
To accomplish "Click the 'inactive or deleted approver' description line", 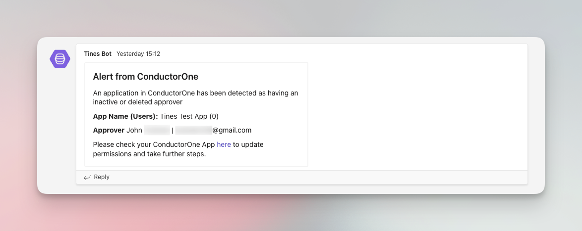I will click(x=138, y=102).
